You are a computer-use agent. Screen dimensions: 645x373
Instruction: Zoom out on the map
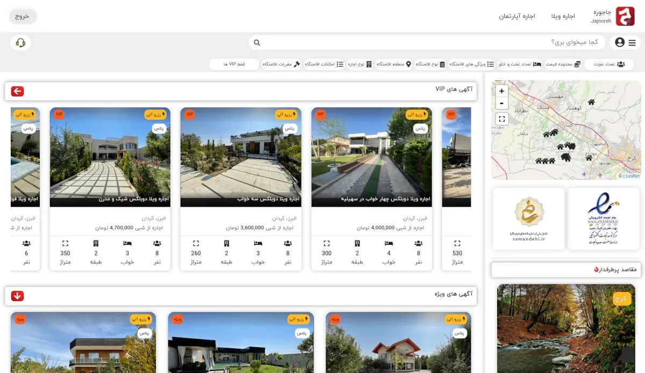pyautogui.click(x=501, y=104)
